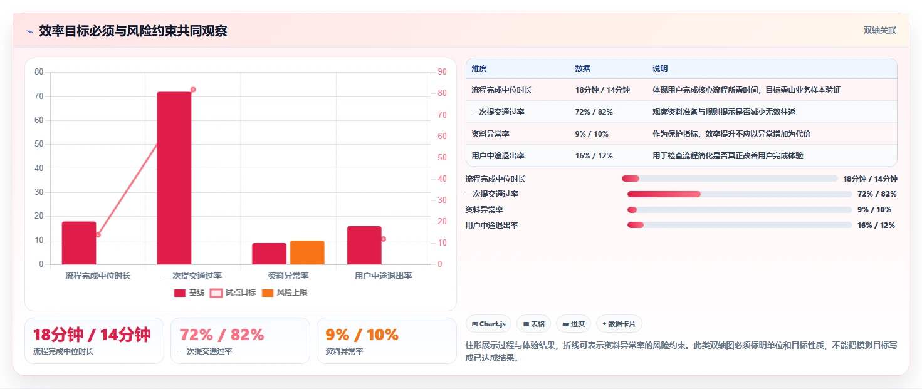This screenshot has width=922, height=389.
Task: Toggle the 风险上限 legend item
Action: [x=285, y=293]
